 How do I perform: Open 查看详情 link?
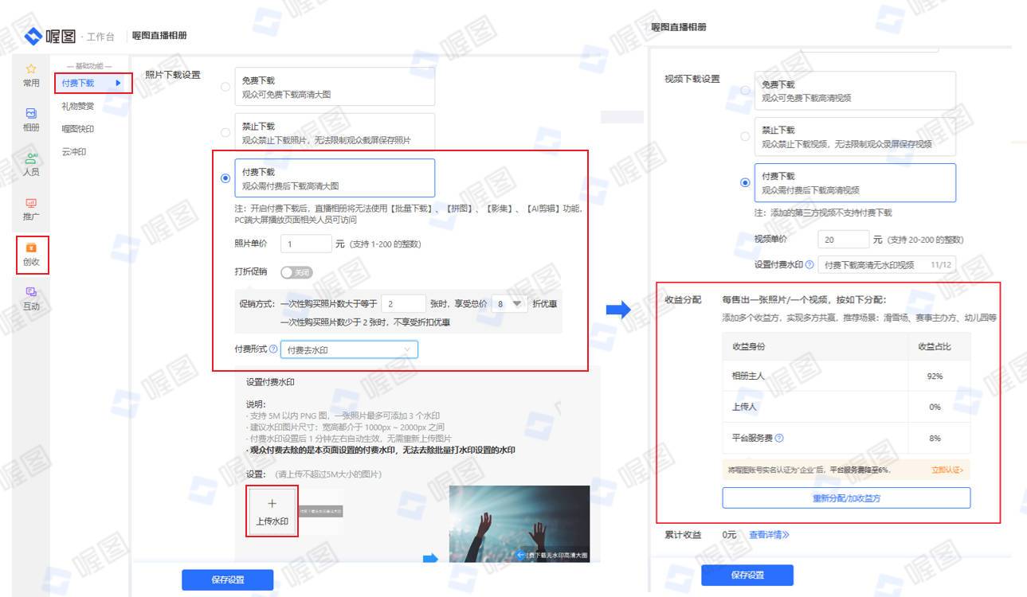point(769,535)
